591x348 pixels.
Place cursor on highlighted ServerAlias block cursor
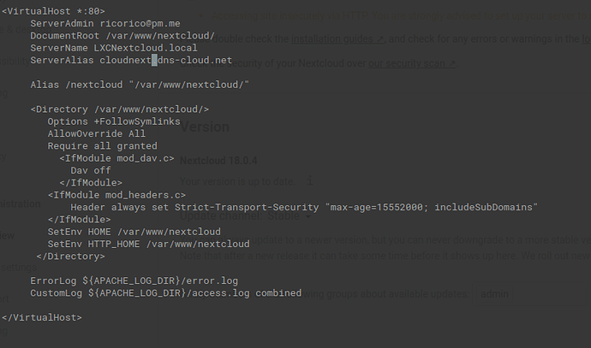(x=154, y=60)
